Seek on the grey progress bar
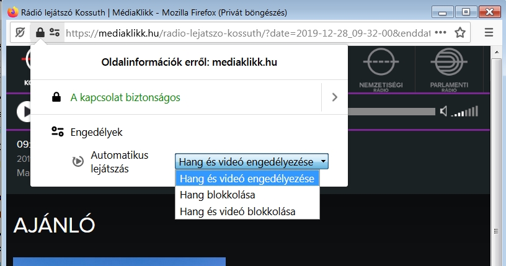The image size is (506, 266). coord(391,112)
